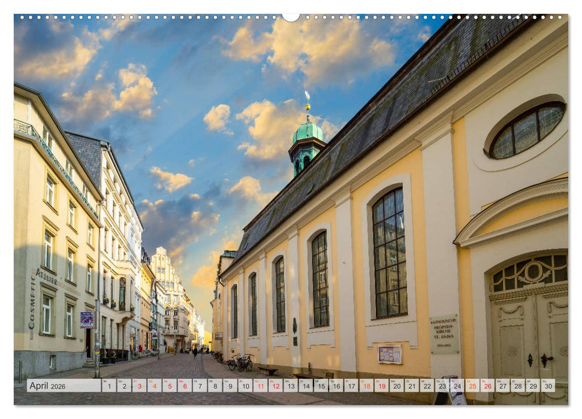This screenshot has height=419, width=582.
Task: Click the hanging hole punch in the binding
Action: click(291, 17)
